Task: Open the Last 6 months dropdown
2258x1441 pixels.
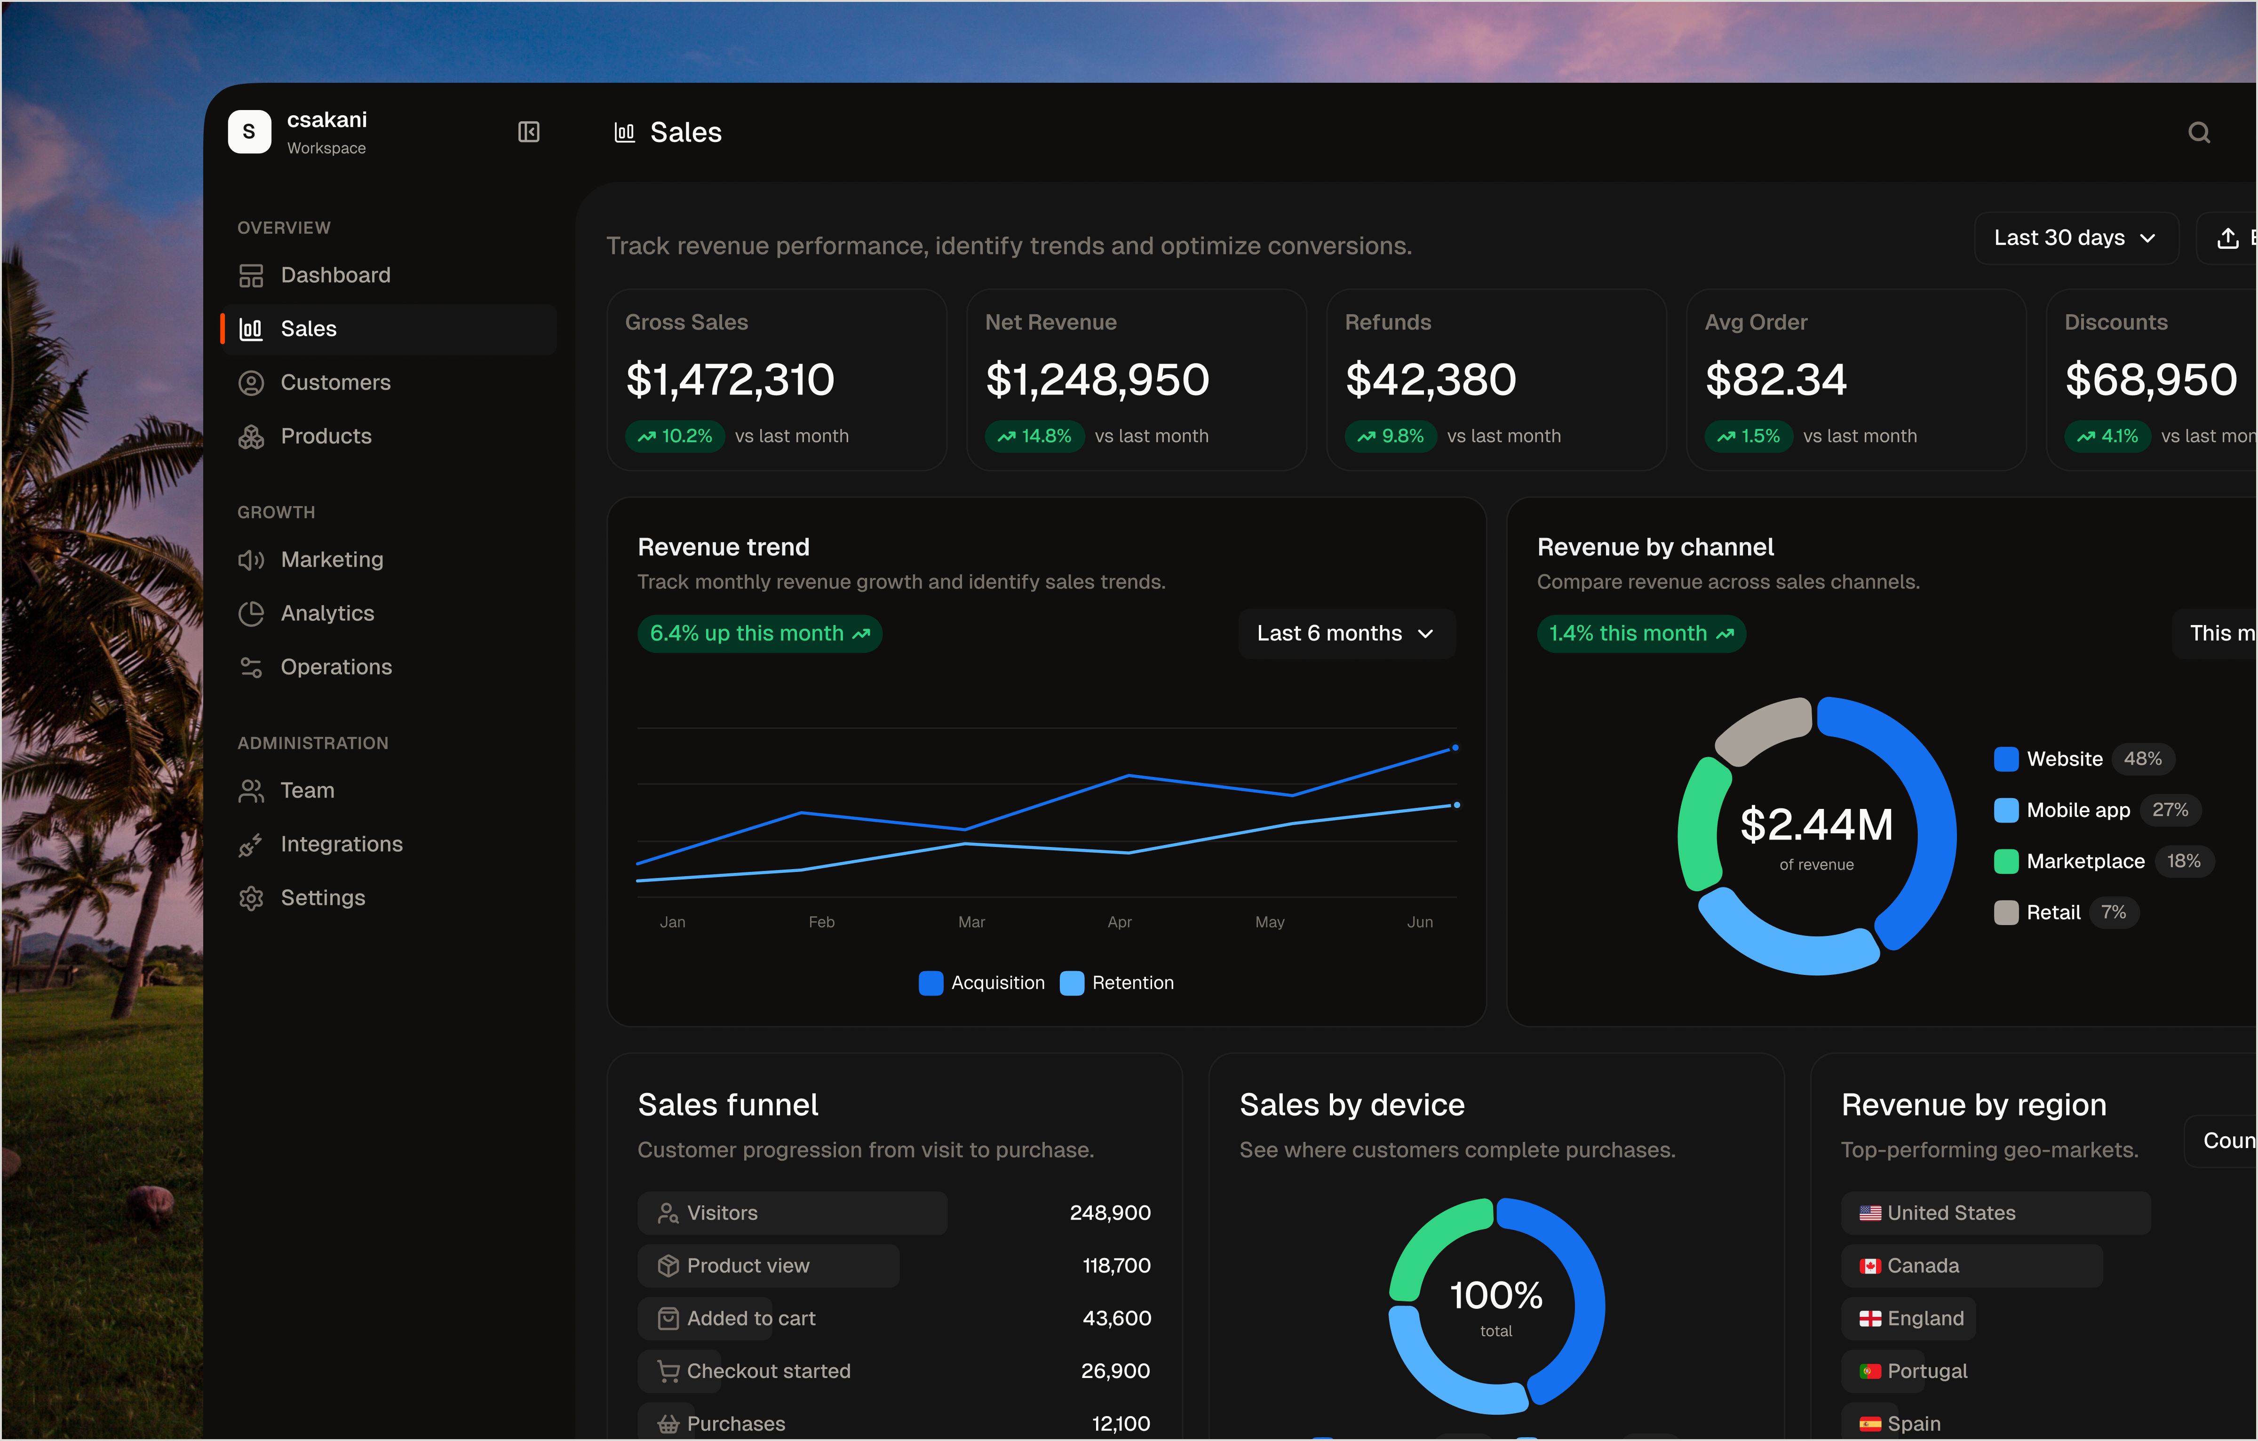Action: point(1346,634)
